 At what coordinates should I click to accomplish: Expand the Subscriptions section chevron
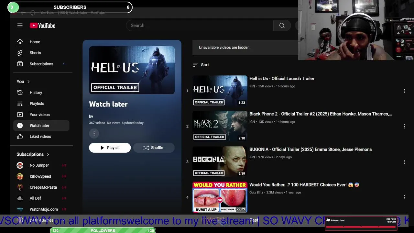click(x=48, y=154)
